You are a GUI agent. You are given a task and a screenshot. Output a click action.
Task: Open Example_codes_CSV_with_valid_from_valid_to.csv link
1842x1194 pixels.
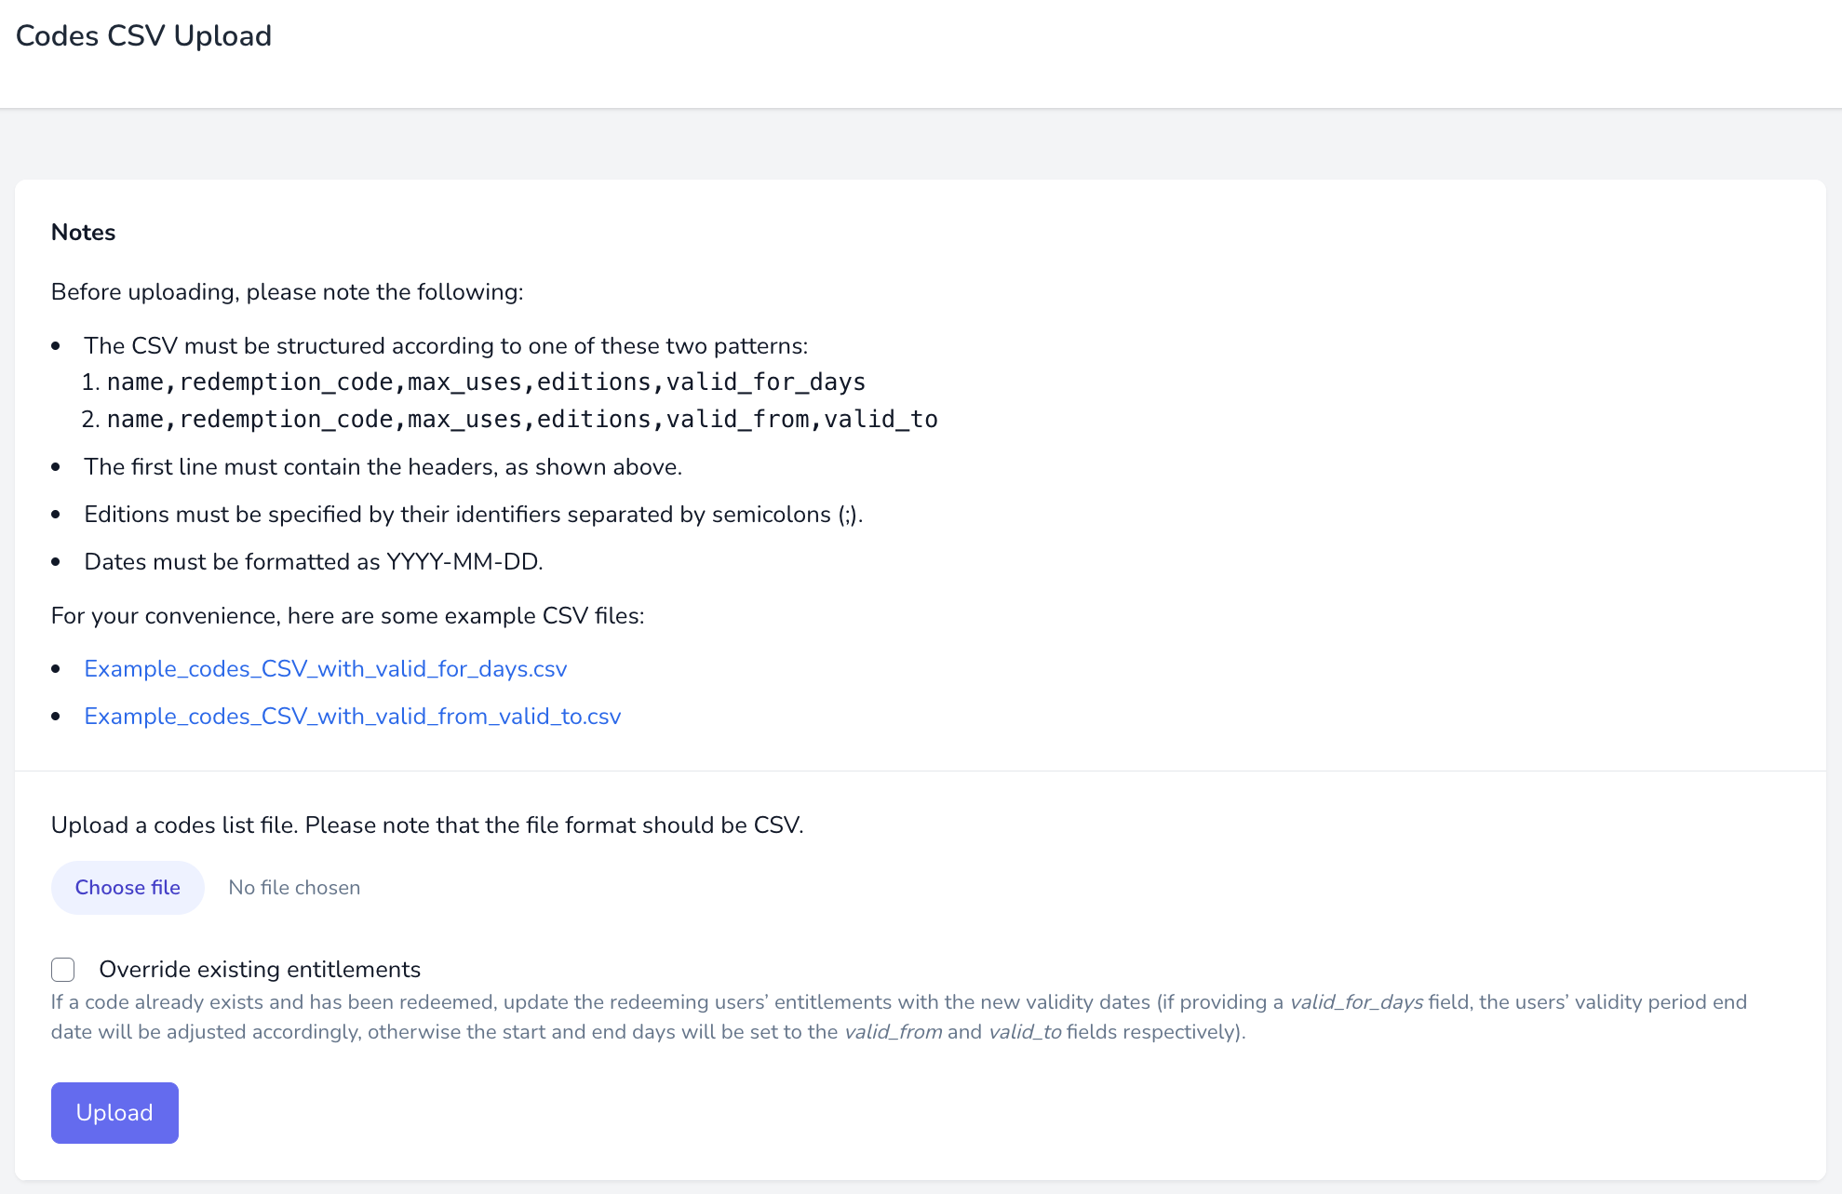click(352, 717)
